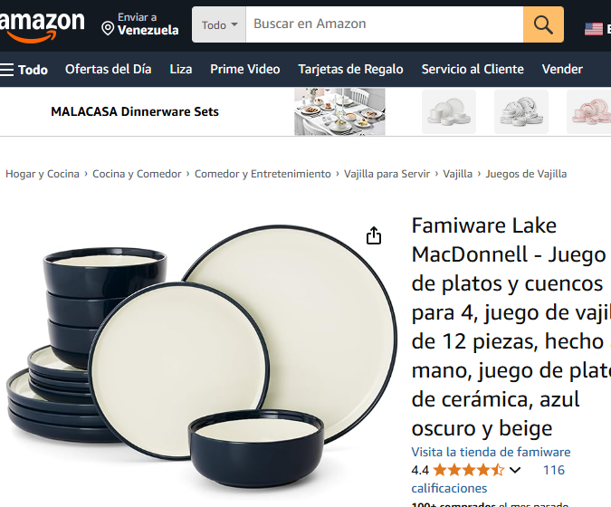611x507 pixels.
Task: Click the Amazon logo
Action: click(x=42, y=25)
